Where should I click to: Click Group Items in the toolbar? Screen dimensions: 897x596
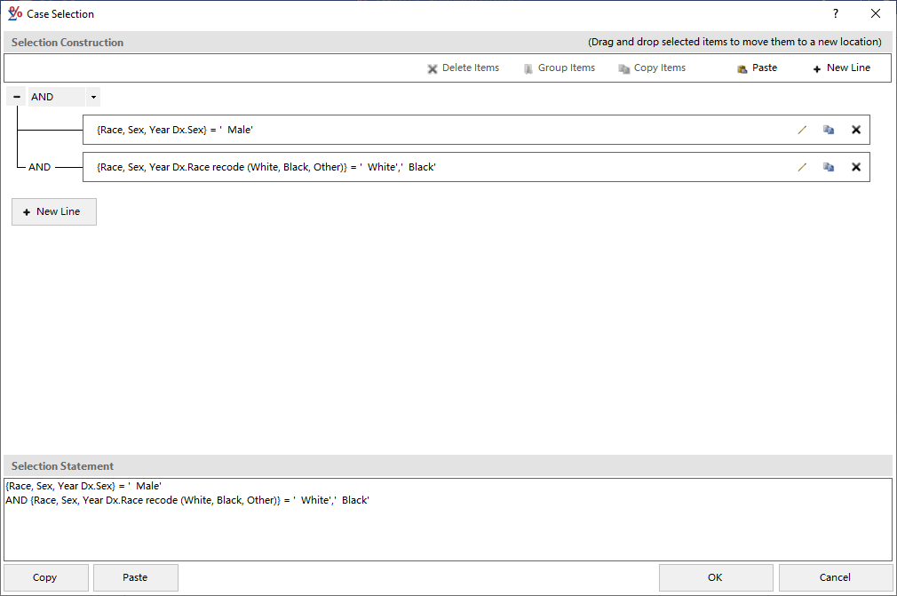click(x=559, y=68)
